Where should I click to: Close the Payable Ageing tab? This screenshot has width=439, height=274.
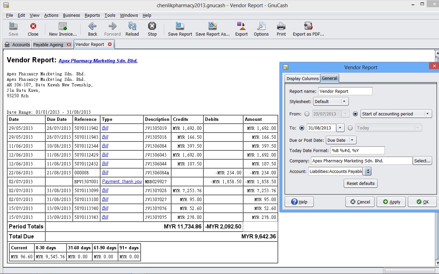coord(69,45)
